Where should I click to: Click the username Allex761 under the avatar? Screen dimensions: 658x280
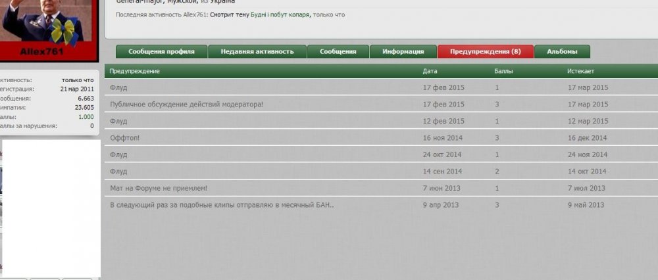(x=41, y=51)
